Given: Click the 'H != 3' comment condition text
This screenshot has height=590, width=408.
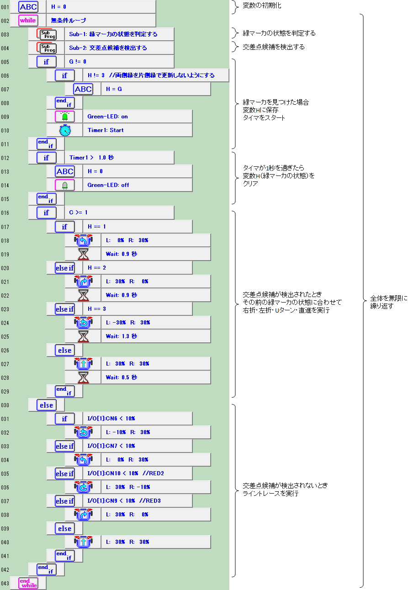Looking at the screenshot, I should 151,75.
